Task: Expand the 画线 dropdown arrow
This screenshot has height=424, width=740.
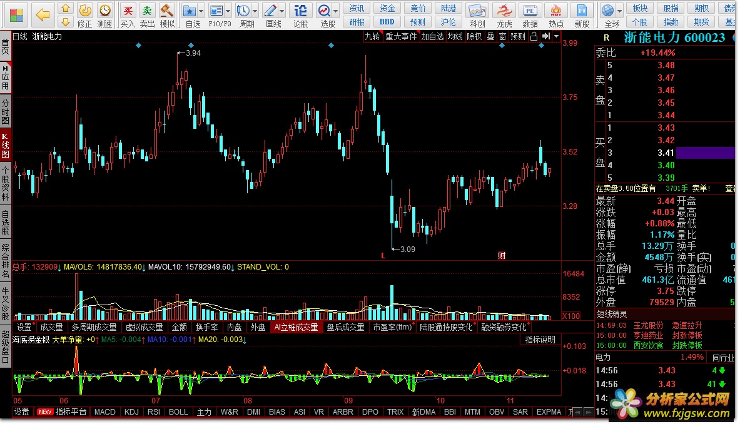Action: [x=282, y=11]
